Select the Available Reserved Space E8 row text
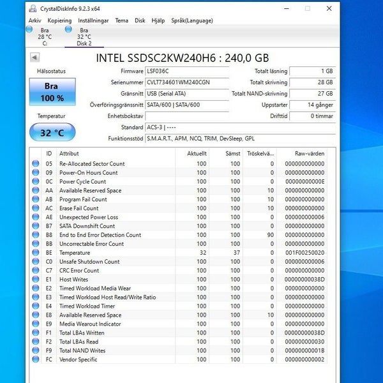Screen dimensions: 383x383 pos(91,315)
